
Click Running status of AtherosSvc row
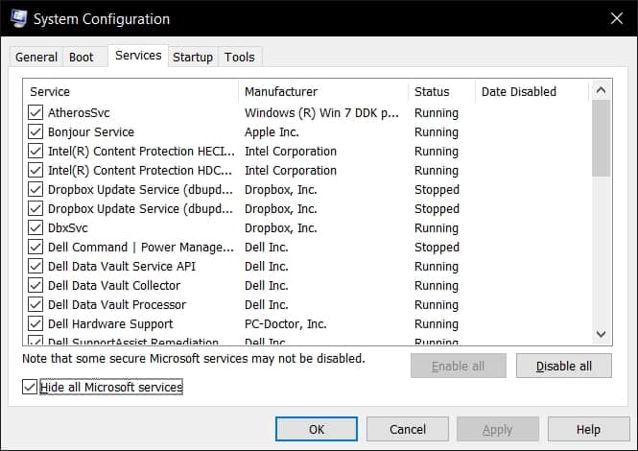point(437,113)
